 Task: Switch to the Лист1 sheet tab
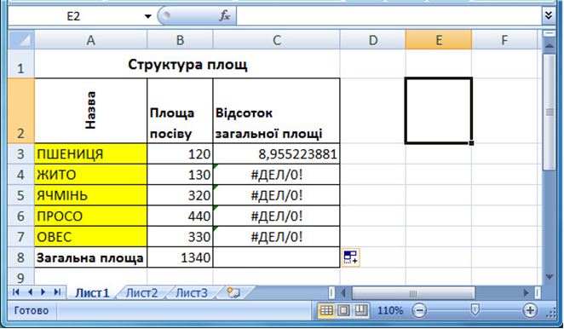click(x=92, y=292)
